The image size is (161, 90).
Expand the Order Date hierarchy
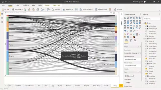tap(144, 39)
